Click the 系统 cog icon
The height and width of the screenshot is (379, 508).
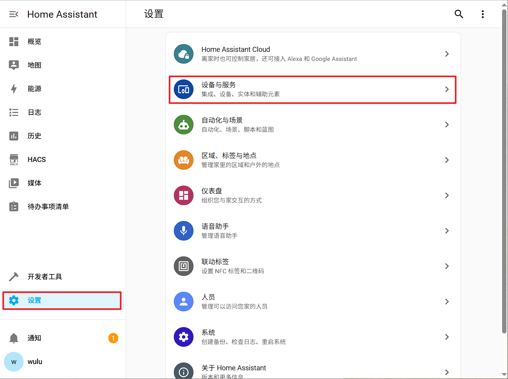click(184, 337)
